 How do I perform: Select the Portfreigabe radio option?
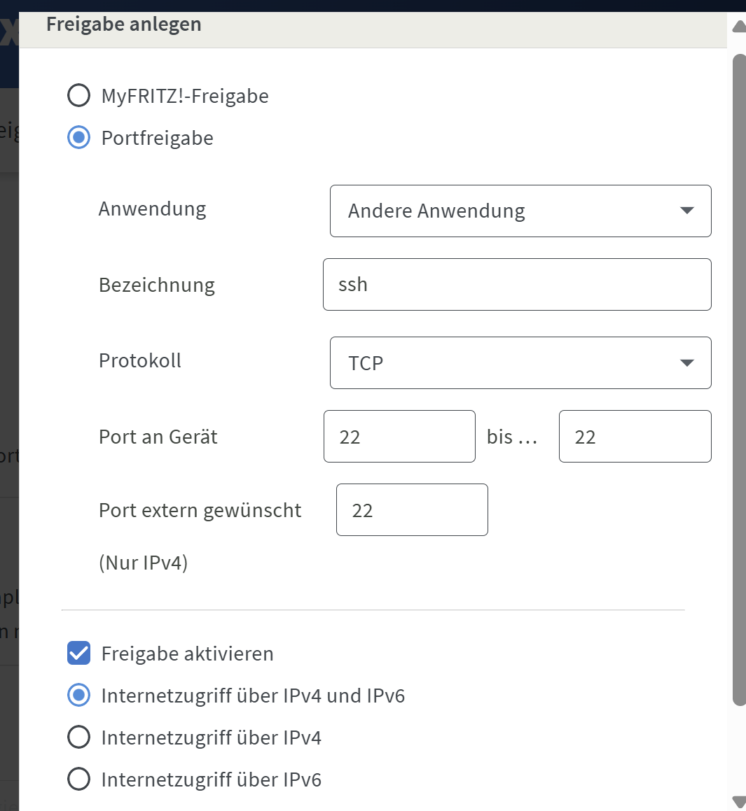pos(78,138)
